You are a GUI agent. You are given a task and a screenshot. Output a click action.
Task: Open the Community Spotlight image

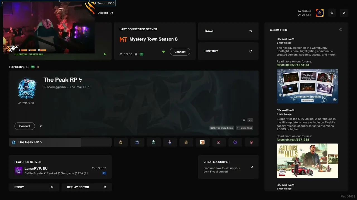[x=307, y=86]
